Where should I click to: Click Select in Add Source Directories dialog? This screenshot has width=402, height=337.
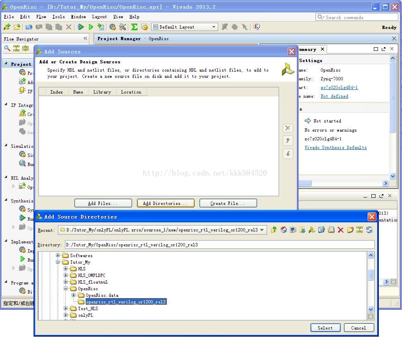(x=325, y=328)
